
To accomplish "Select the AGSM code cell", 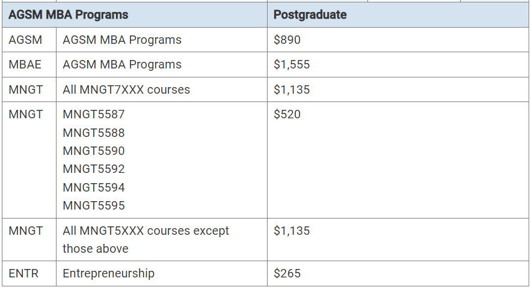I will pos(29,40).
